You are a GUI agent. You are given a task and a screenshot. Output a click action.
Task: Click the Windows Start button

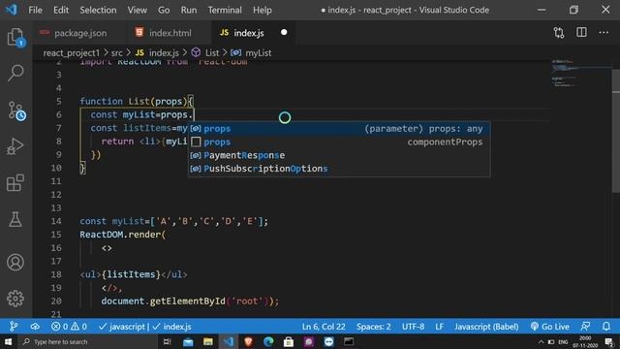pyautogui.click(x=8, y=341)
